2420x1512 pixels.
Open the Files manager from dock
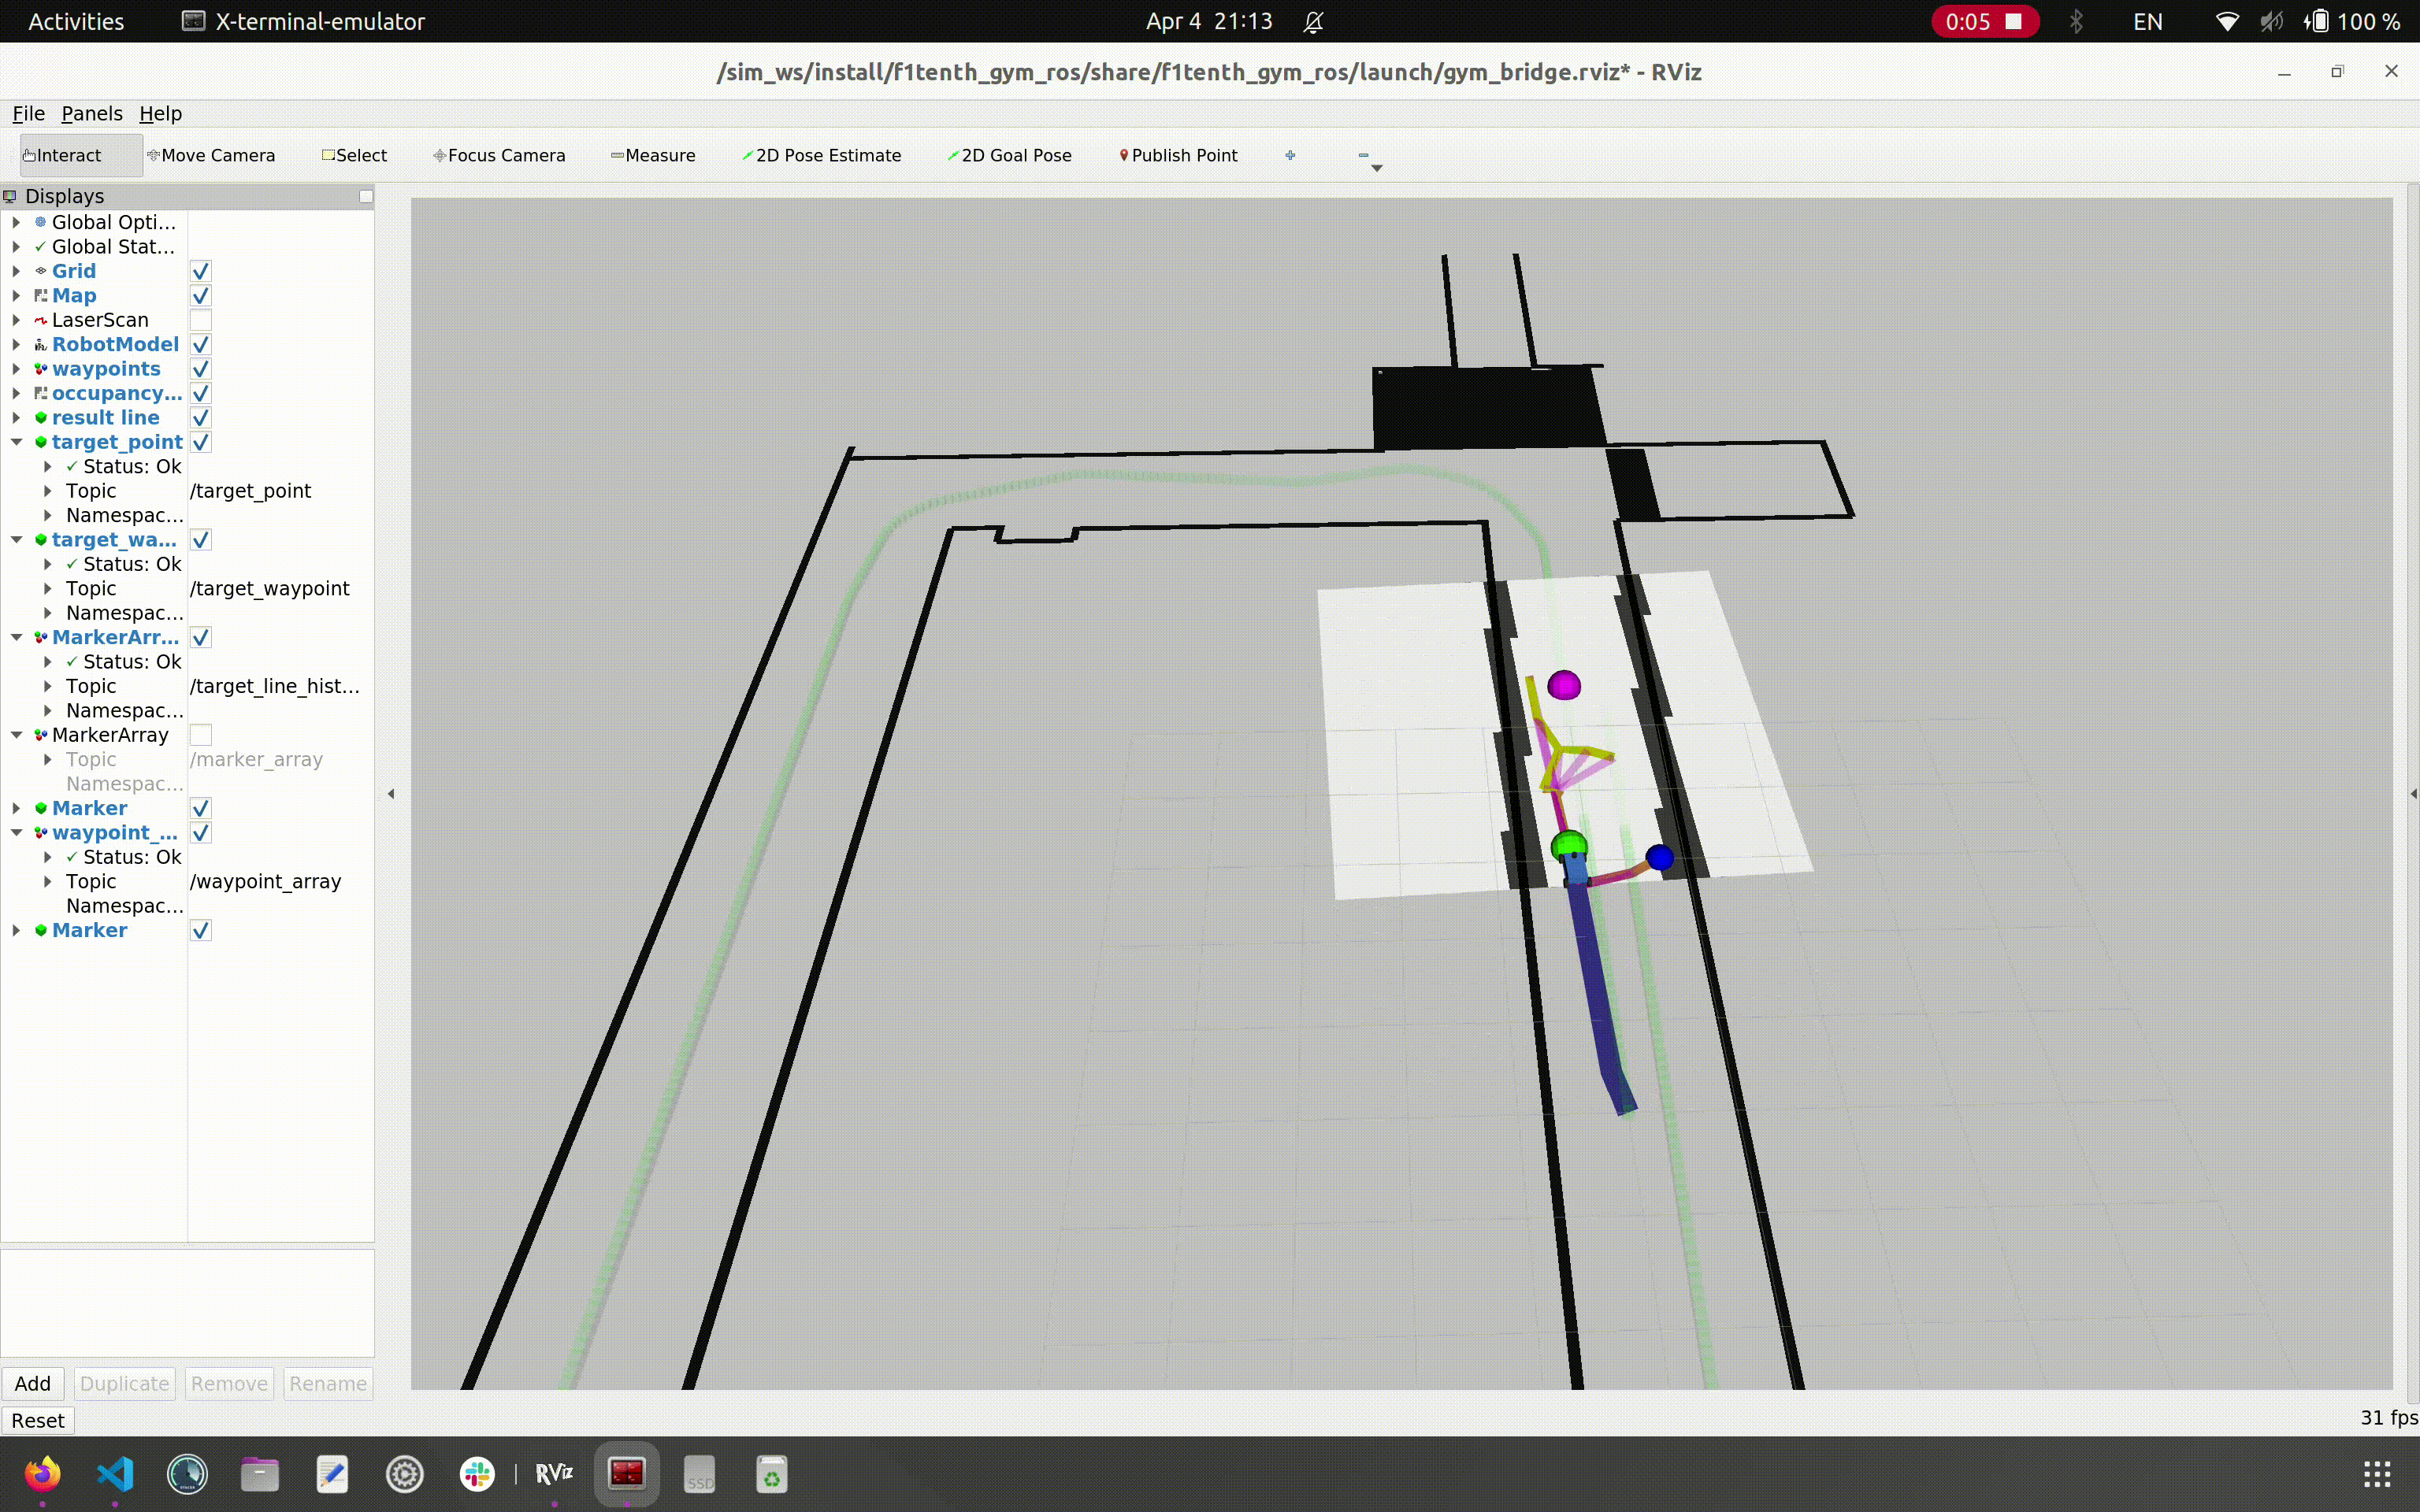pyautogui.click(x=260, y=1473)
